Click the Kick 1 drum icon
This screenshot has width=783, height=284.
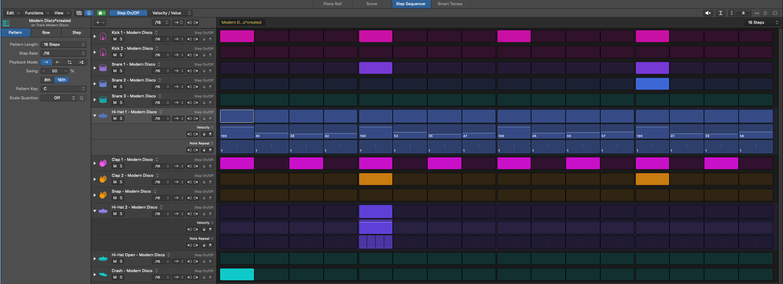103,36
